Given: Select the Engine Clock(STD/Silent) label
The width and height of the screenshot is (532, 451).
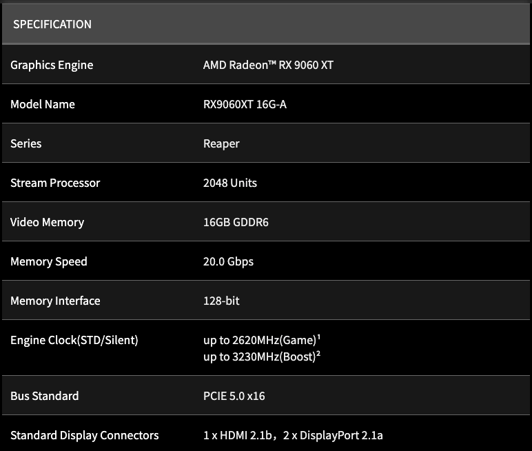Looking at the screenshot, I should 74,340.
